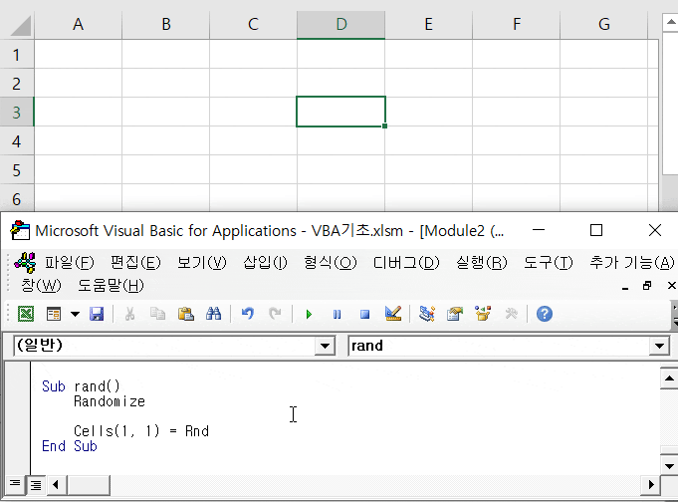678x502 pixels.
Task: Save the workbook with the floppy icon
Action: (97, 314)
